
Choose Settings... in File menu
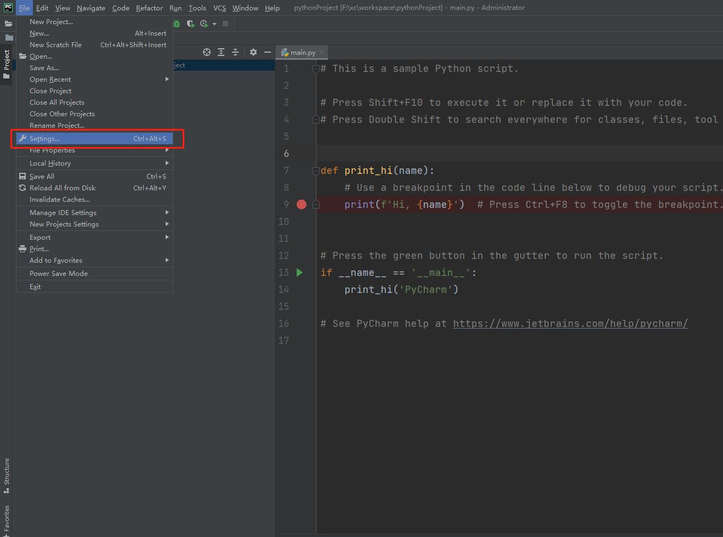(x=95, y=139)
